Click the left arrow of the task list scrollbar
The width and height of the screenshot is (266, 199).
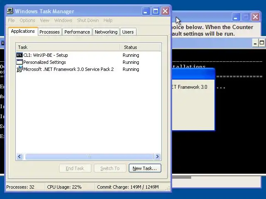20,157
